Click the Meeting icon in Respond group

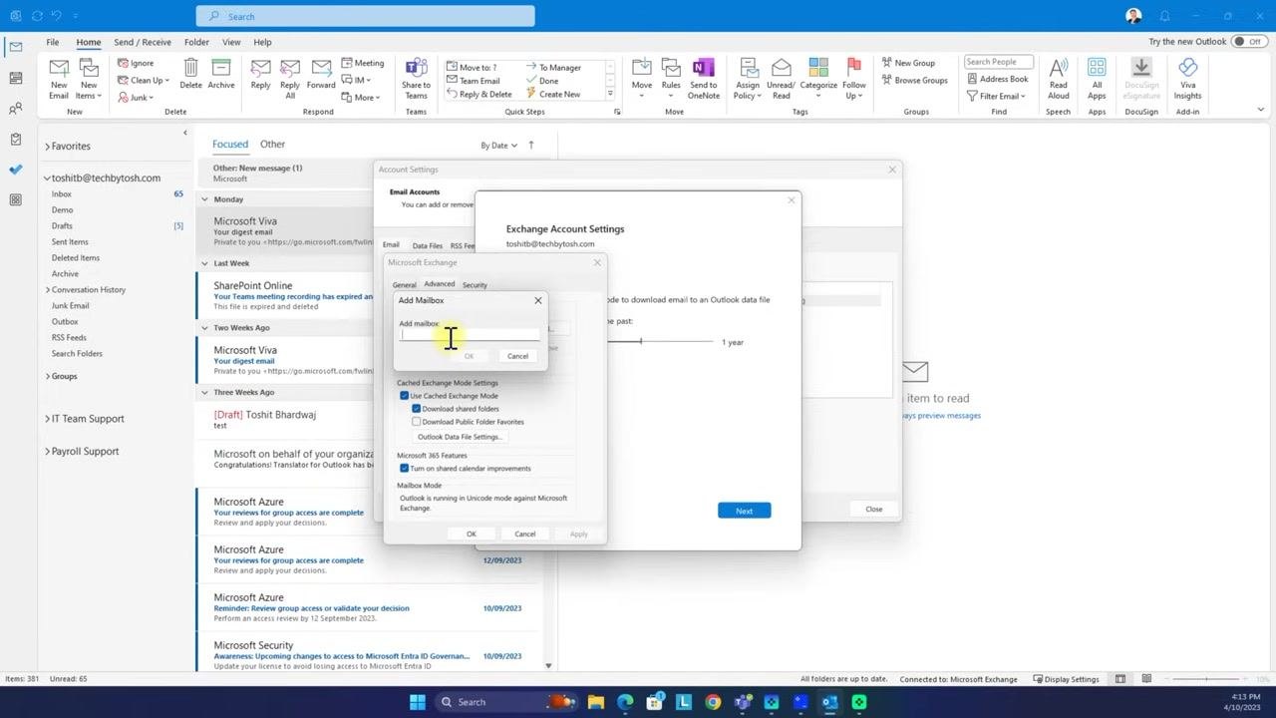362,63
